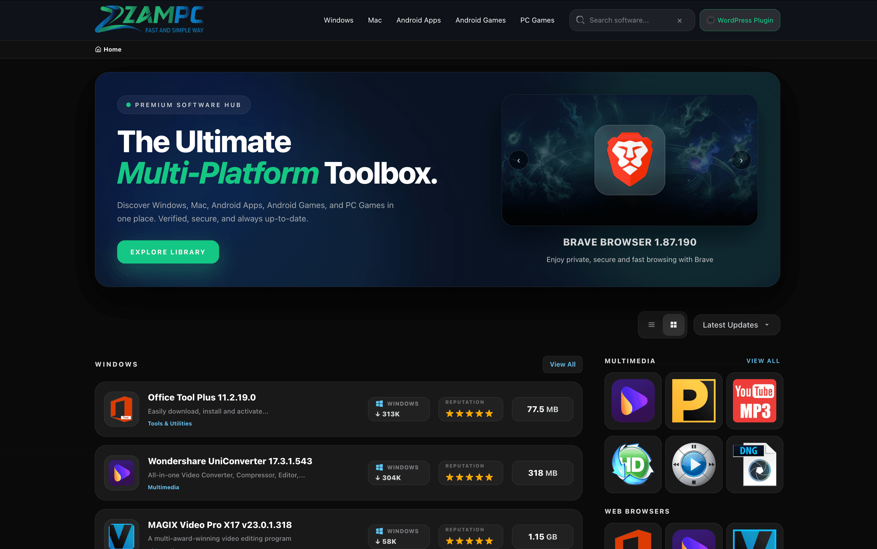Open the blue media player icon
The image size is (877, 549).
click(x=694, y=465)
